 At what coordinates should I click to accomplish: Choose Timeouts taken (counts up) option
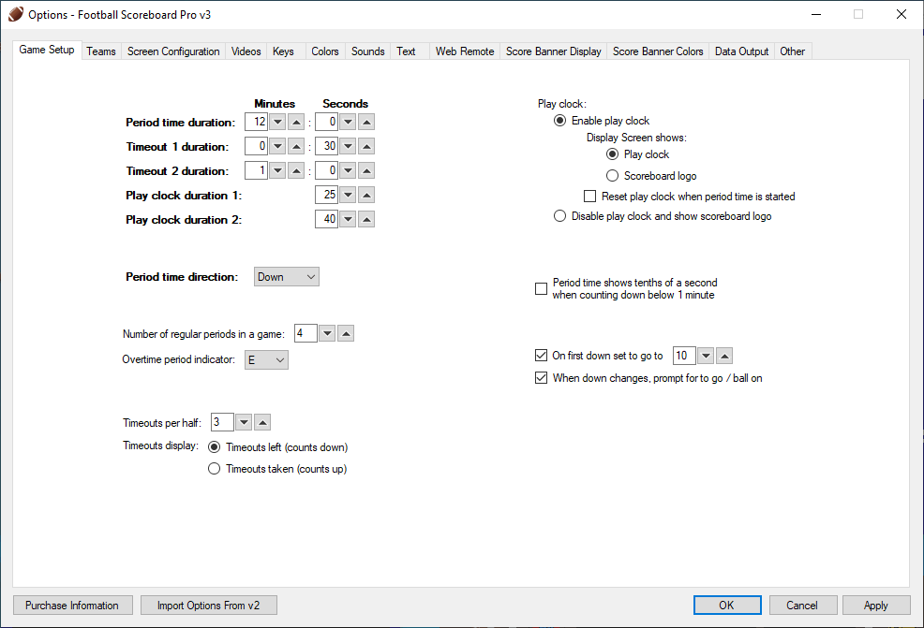click(x=215, y=469)
